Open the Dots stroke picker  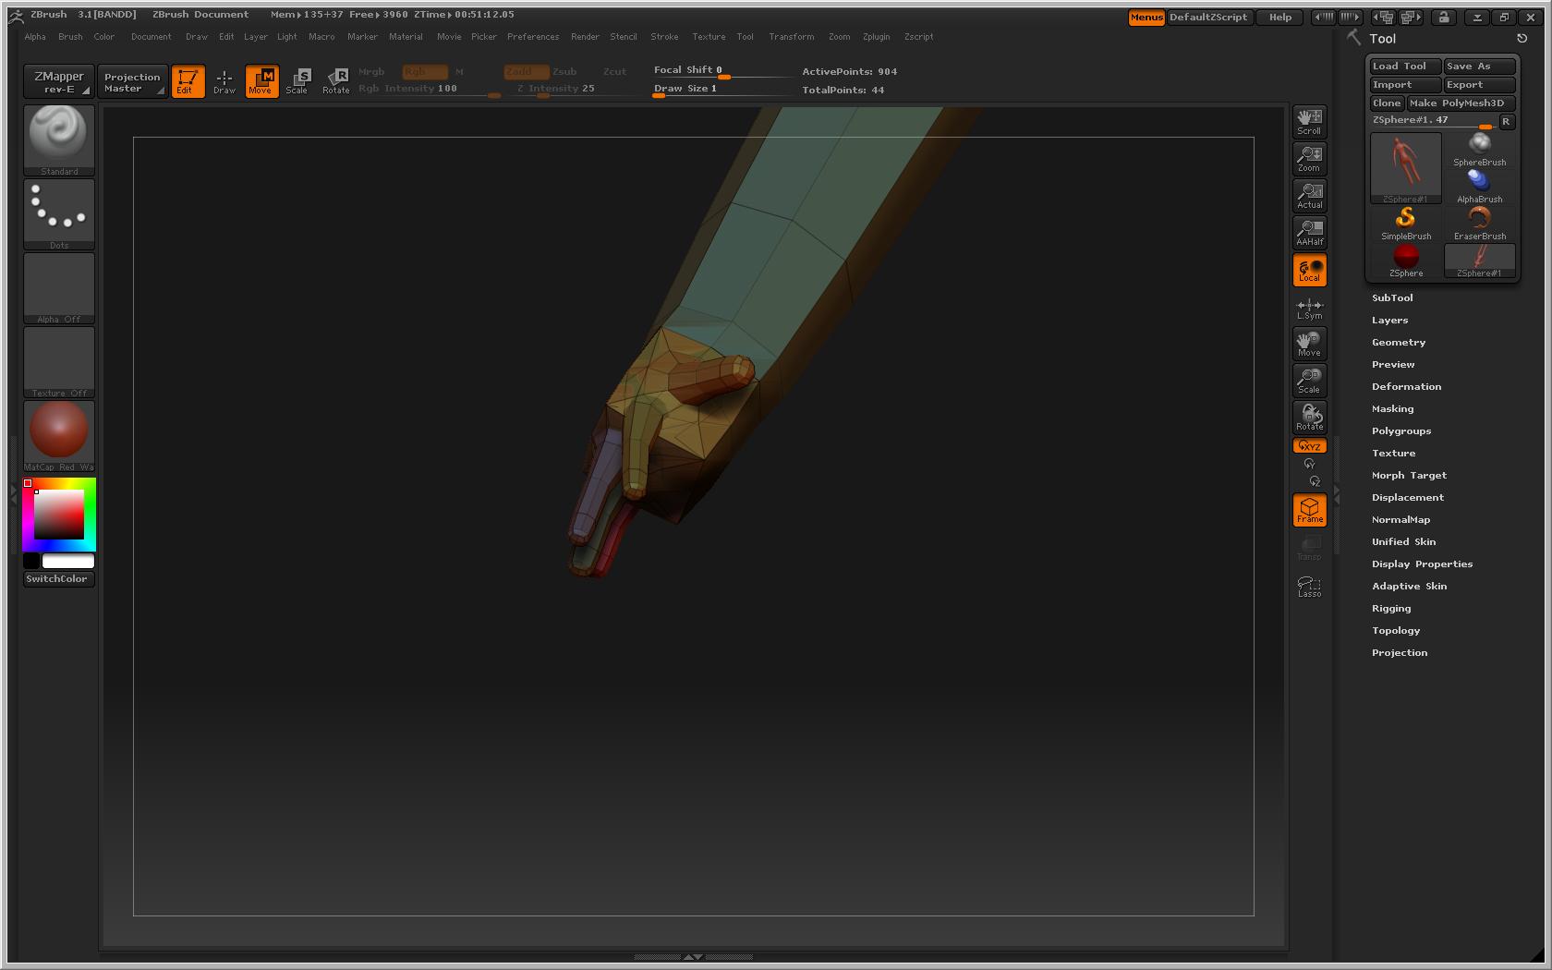[x=59, y=214]
